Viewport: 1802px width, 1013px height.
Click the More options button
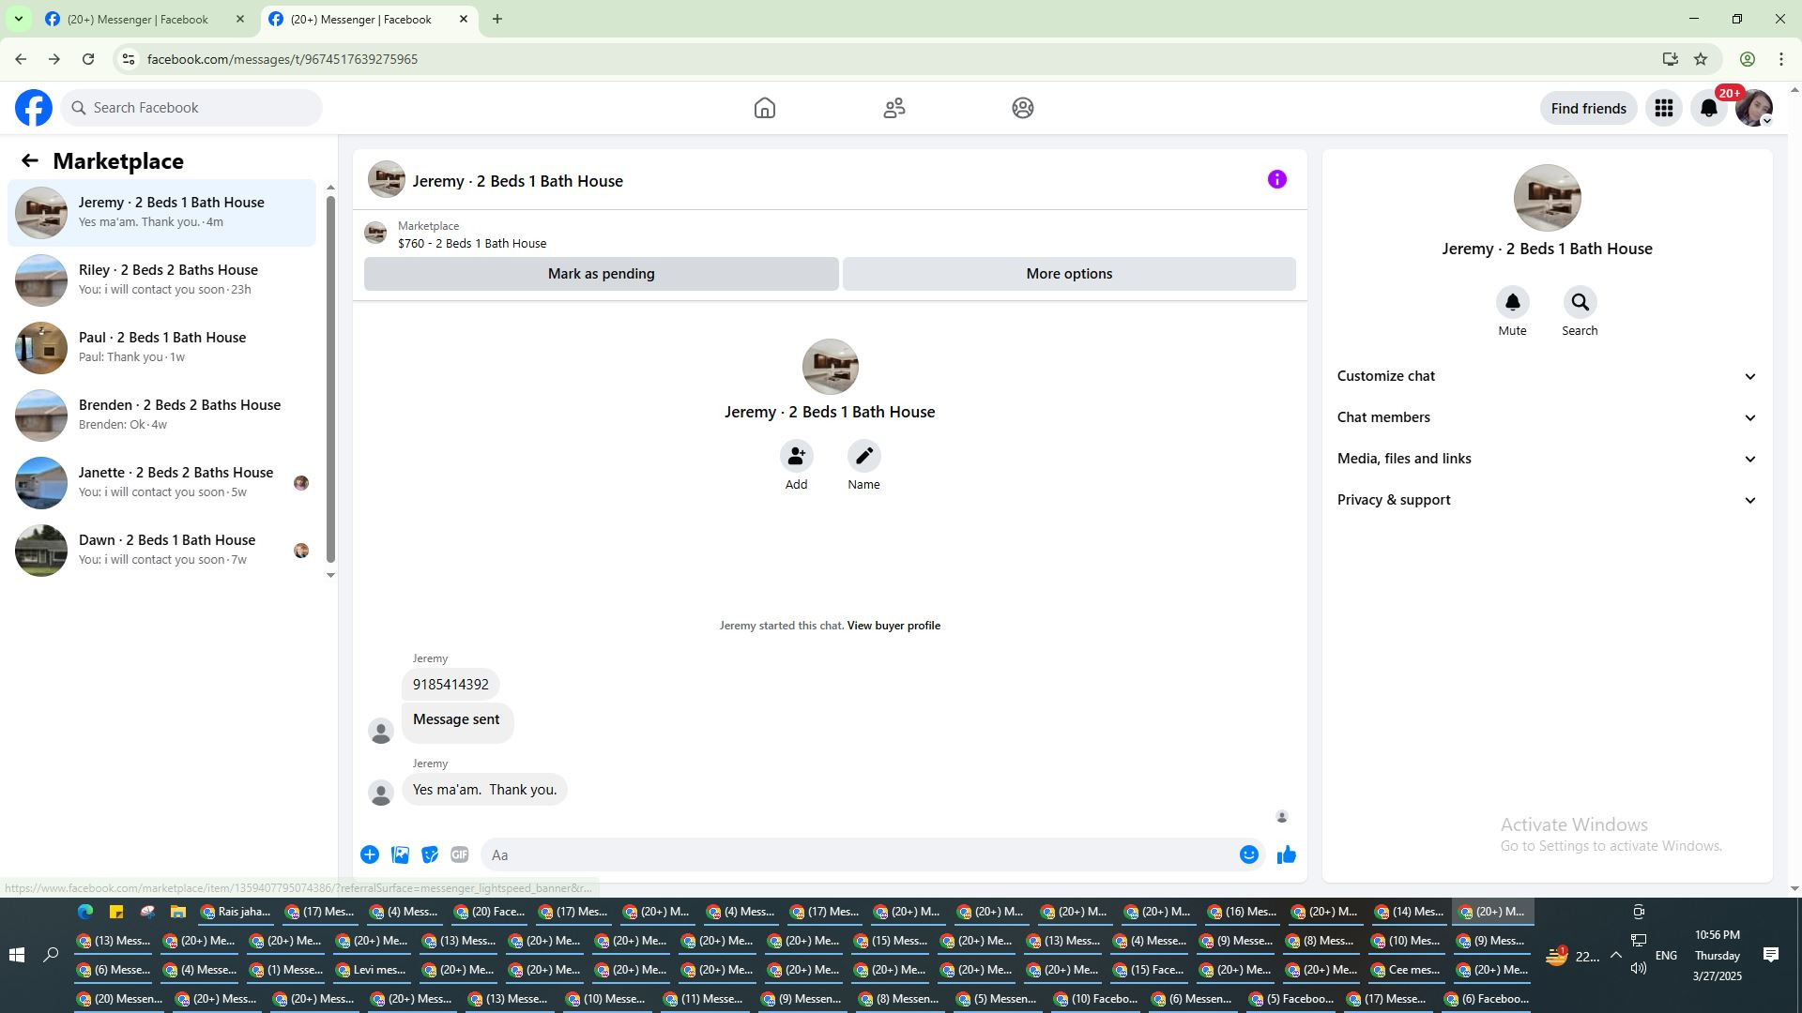coord(1069,274)
